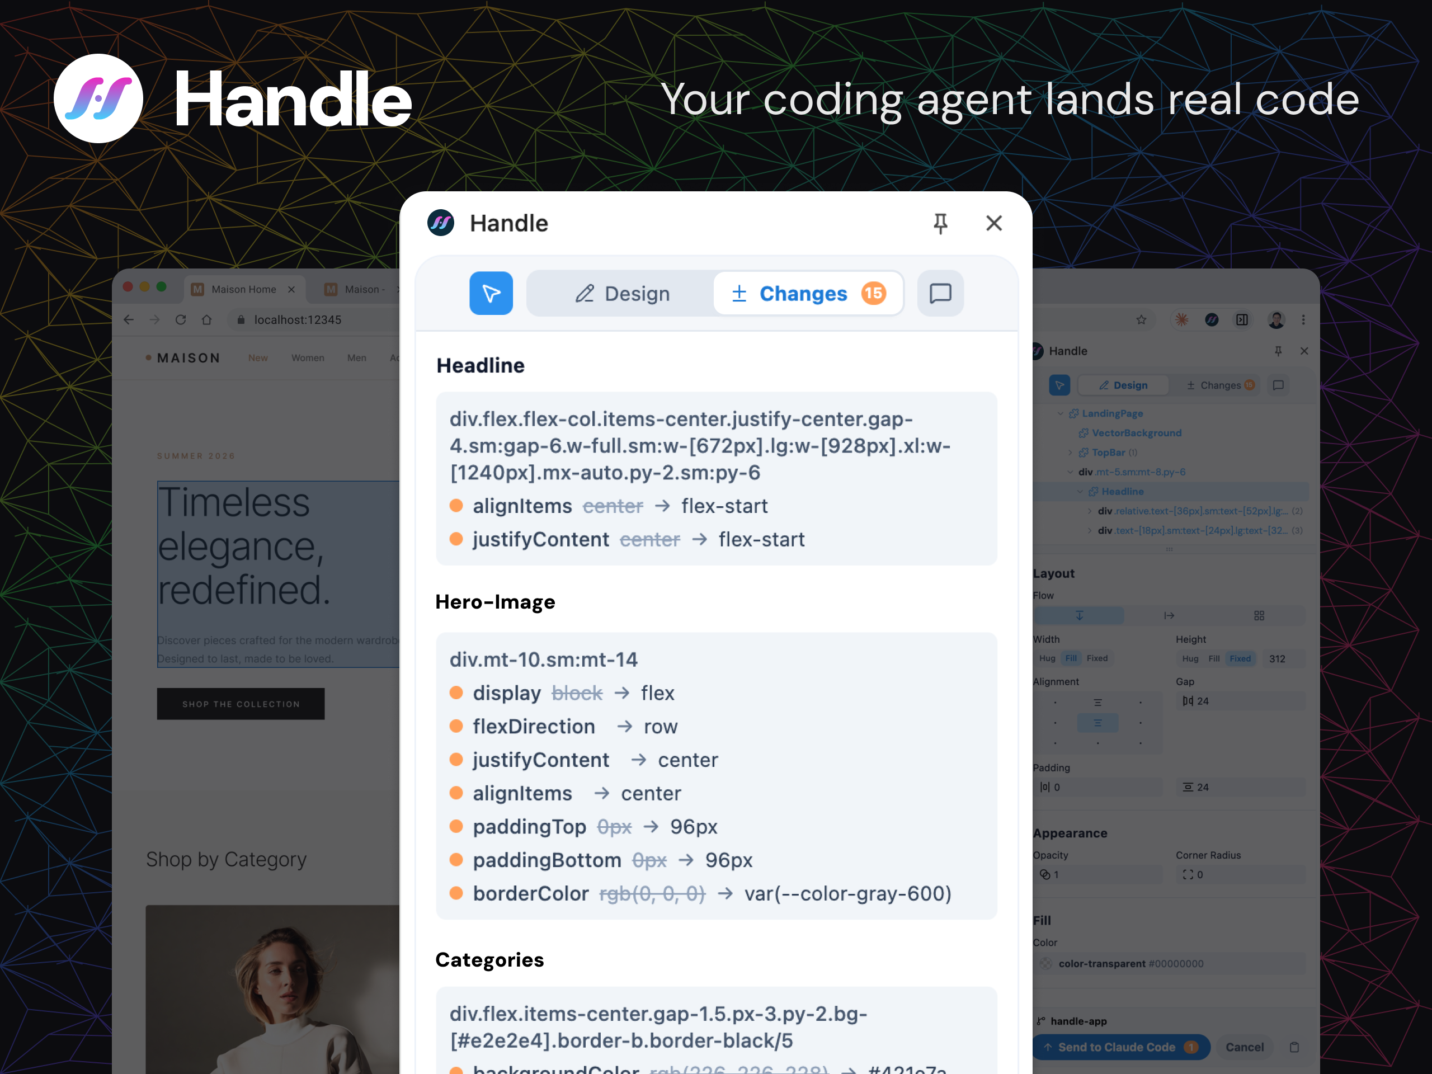Viewport: 1432px width, 1074px height.
Task: Open the comments chat bubble icon
Action: 940,293
